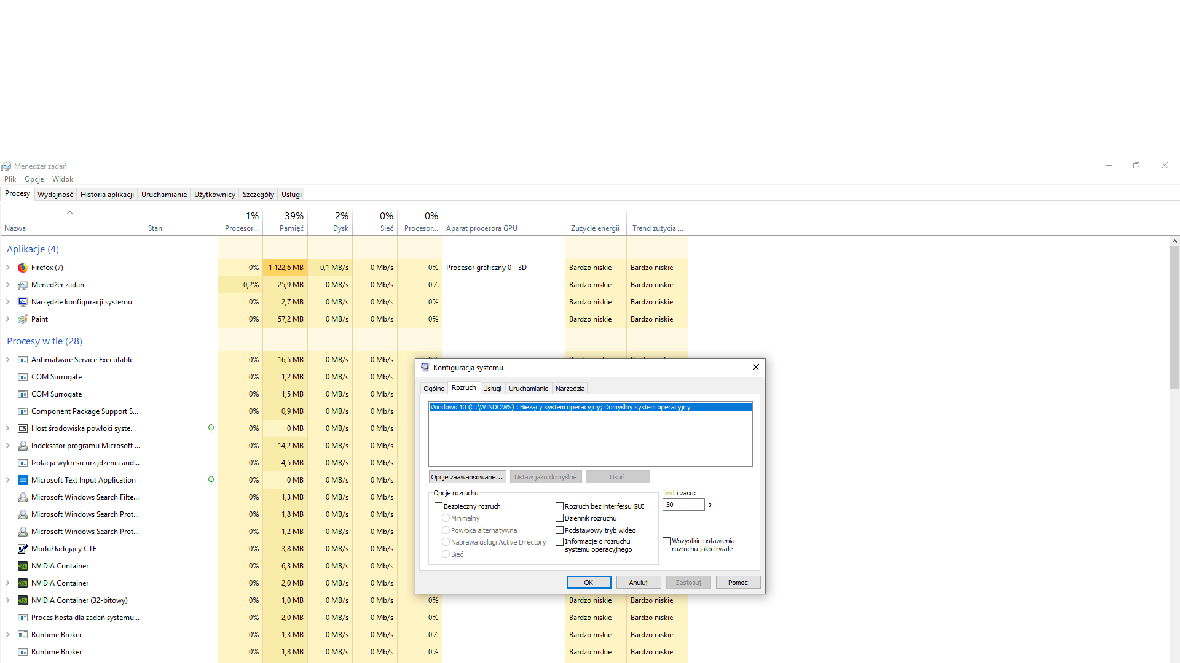Open Ogólne tab in Konfiguracja systemu
1180x663 pixels.
(x=434, y=389)
